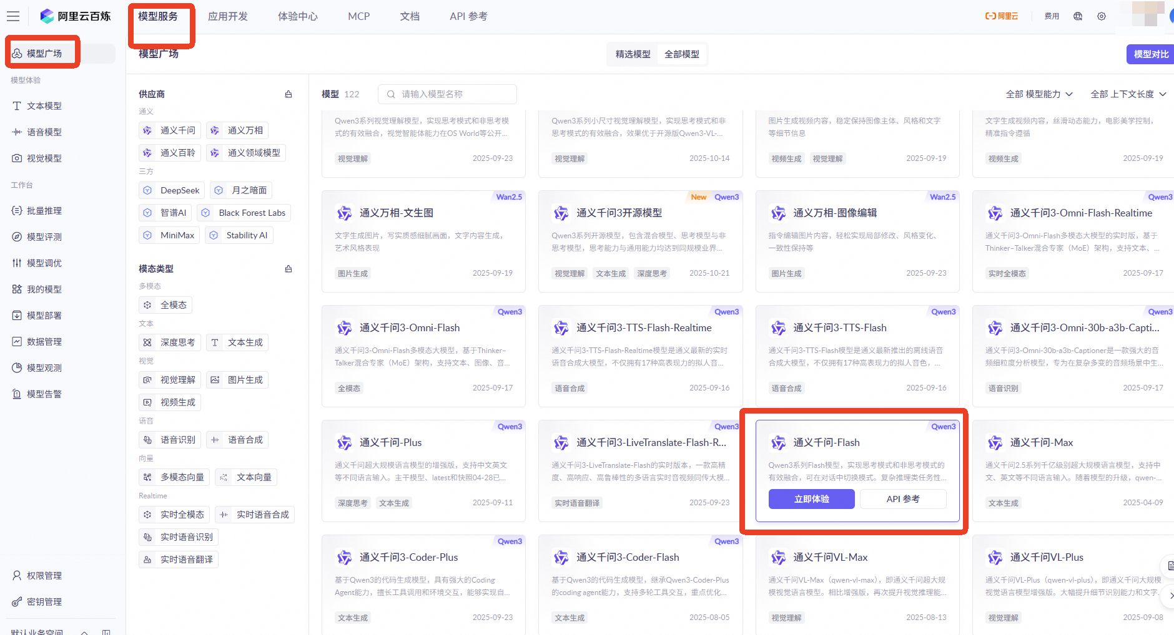Screen dimensions: 1174x635
Task: Enable the 语音识别 modality filter chip
Action: pyautogui.click(x=170, y=440)
